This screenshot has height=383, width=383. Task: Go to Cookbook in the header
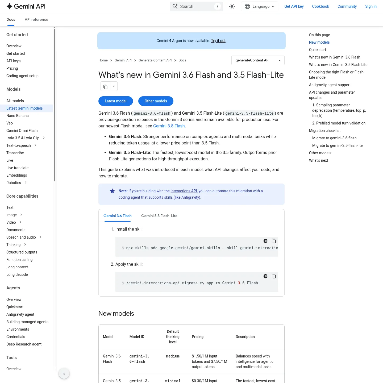[x=320, y=6]
